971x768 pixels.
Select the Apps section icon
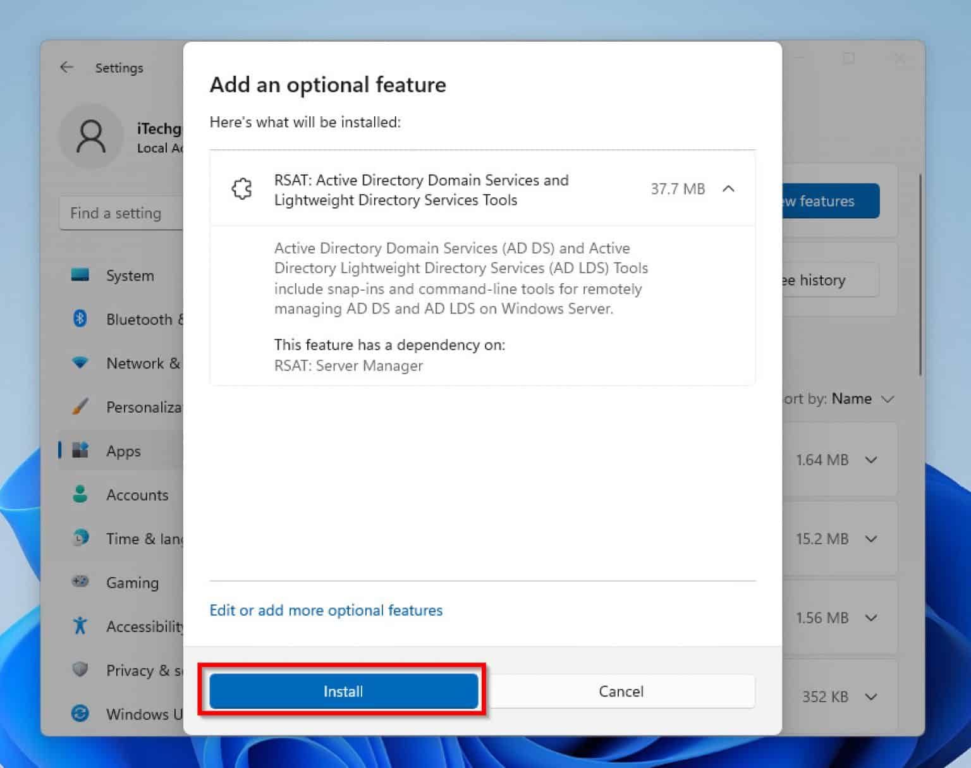point(81,450)
